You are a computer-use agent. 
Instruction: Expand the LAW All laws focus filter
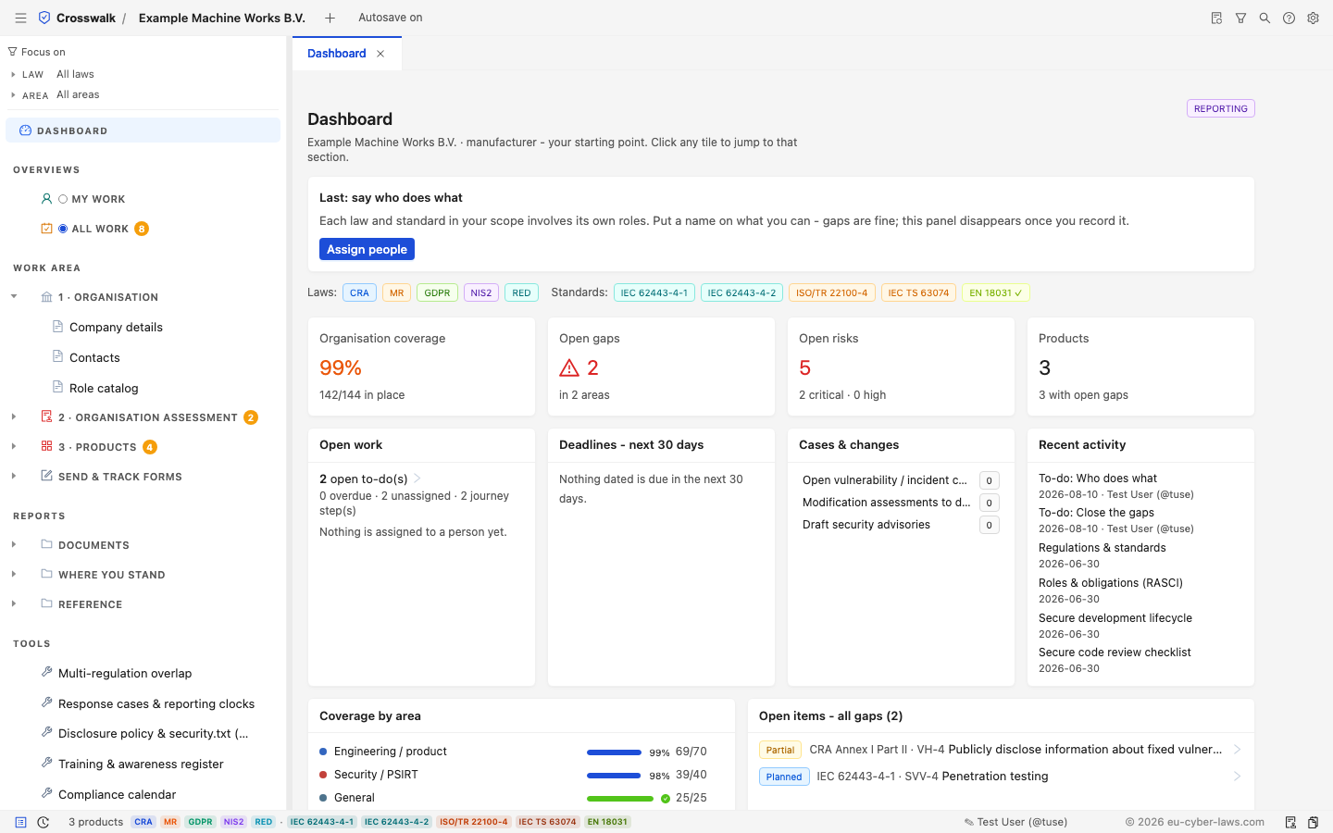(13, 74)
